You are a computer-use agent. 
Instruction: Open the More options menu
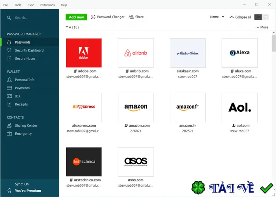point(262,27)
